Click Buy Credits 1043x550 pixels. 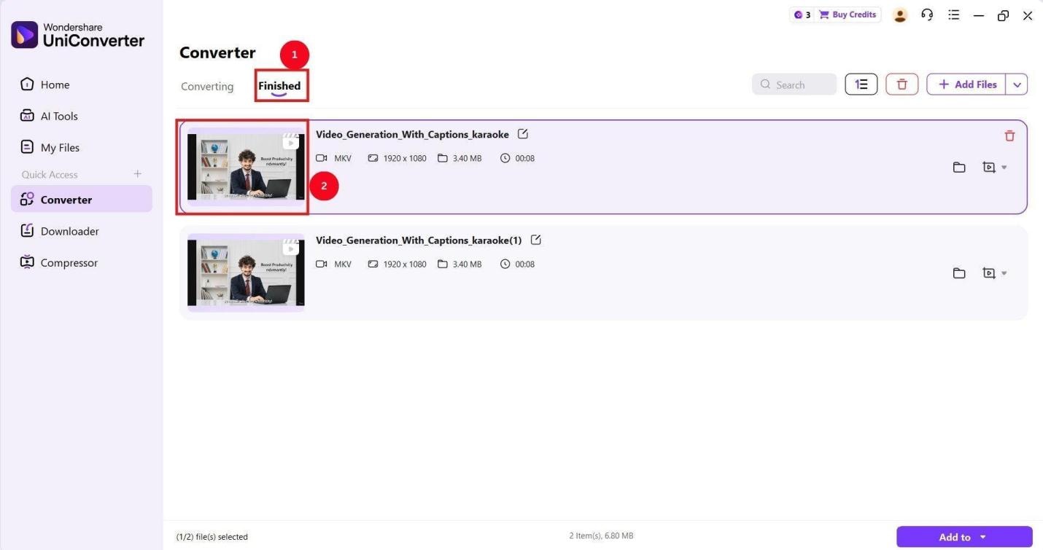(x=848, y=15)
